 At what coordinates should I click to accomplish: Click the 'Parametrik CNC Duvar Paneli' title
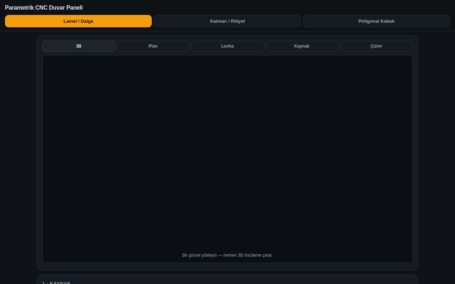coord(44,7)
